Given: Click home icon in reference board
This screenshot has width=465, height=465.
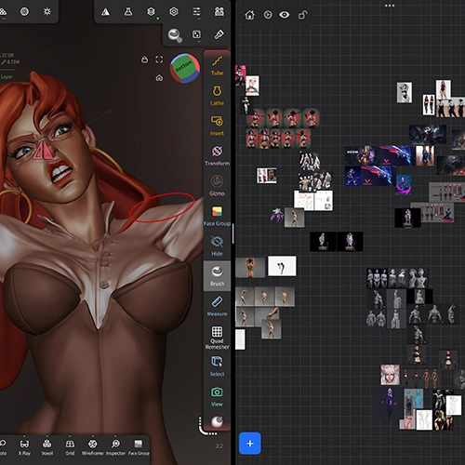Looking at the screenshot, I should 250,15.
